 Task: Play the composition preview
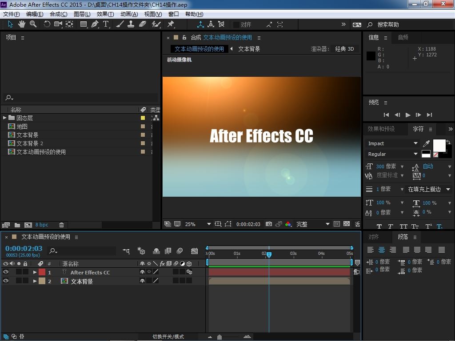pyautogui.click(x=408, y=115)
